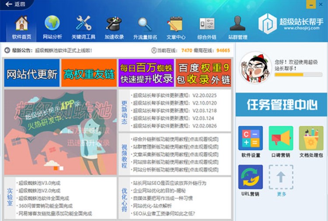Click the 更多 upload arrow placeholder

pyautogui.click(x=281, y=177)
